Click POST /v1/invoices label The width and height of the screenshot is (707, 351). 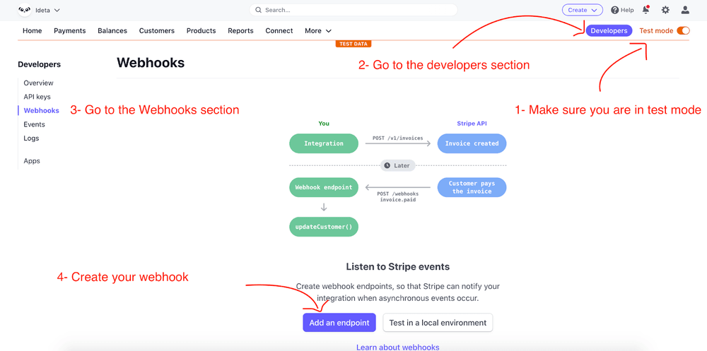click(397, 138)
